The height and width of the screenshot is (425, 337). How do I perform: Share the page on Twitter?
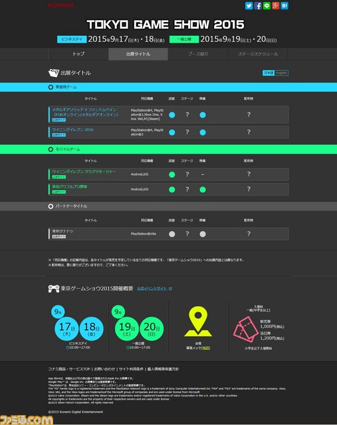tap(249, 6)
